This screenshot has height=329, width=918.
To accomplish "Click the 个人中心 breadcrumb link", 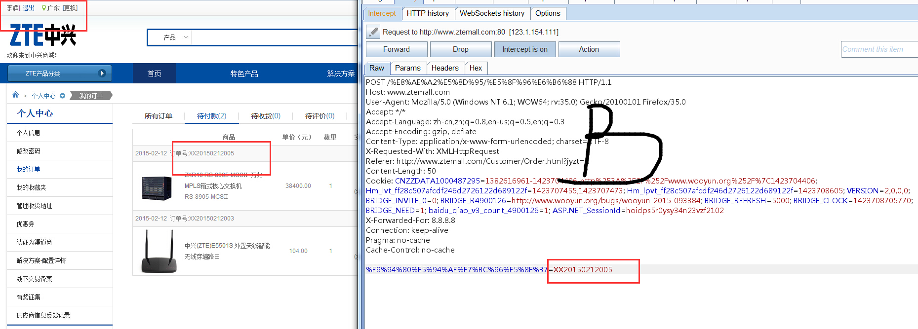I will click(43, 96).
